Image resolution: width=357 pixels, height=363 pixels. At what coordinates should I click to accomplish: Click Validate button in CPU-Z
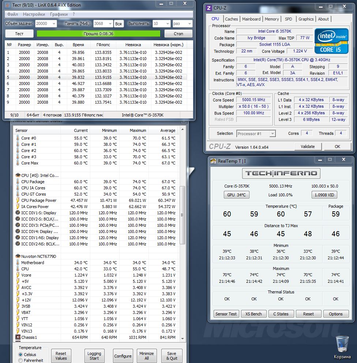point(308,147)
